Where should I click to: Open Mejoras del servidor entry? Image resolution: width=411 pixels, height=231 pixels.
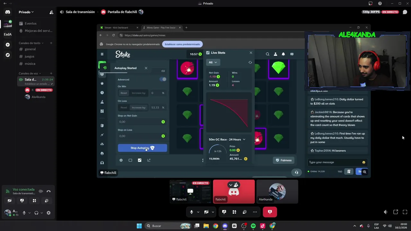35,31
